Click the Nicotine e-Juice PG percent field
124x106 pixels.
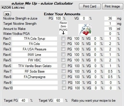(58, 18)
